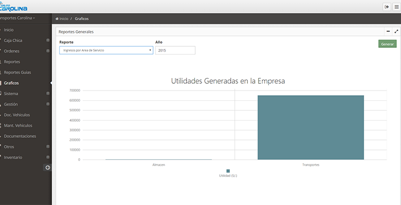Open Documentaciones in sidebar
This screenshot has width=401, height=205.
tap(20, 136)
